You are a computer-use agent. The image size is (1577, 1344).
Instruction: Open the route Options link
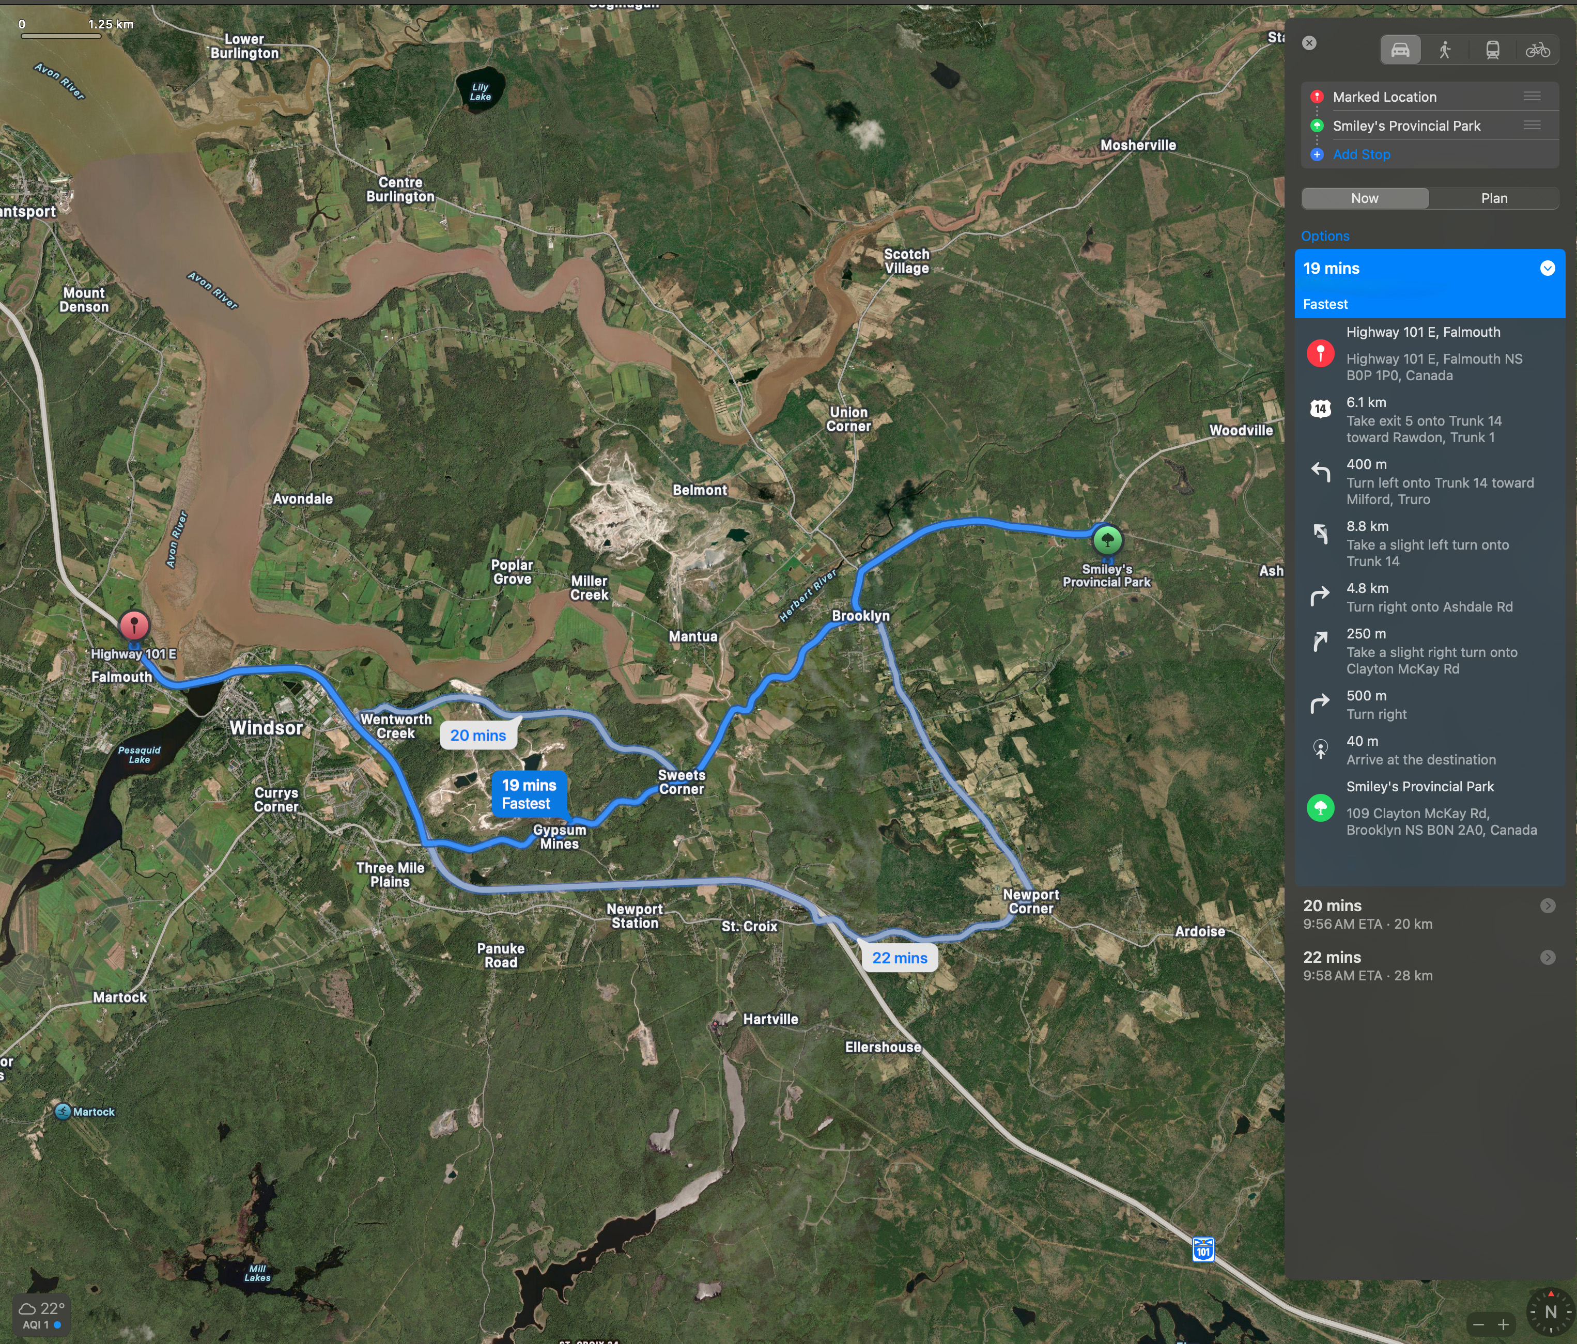point(1324,236)
